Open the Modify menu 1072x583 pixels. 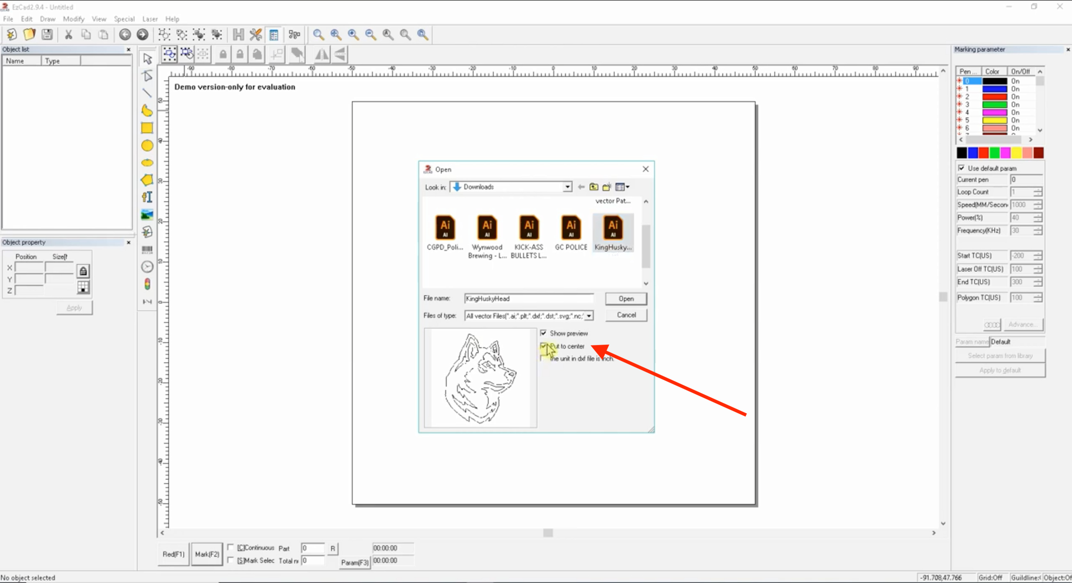click(x=74, y=19)
